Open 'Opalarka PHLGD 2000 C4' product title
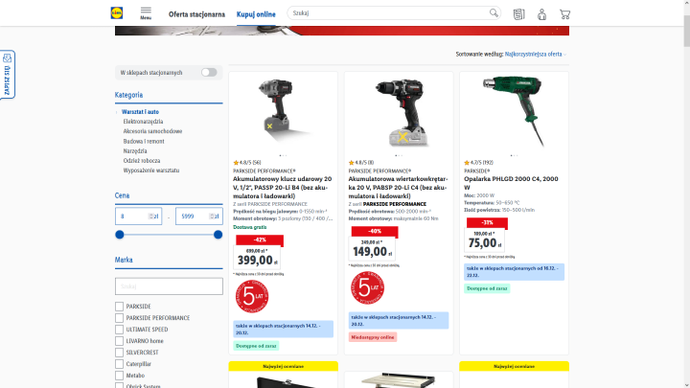The height and width of the screenshot is (388, 690). click(511, 183)
